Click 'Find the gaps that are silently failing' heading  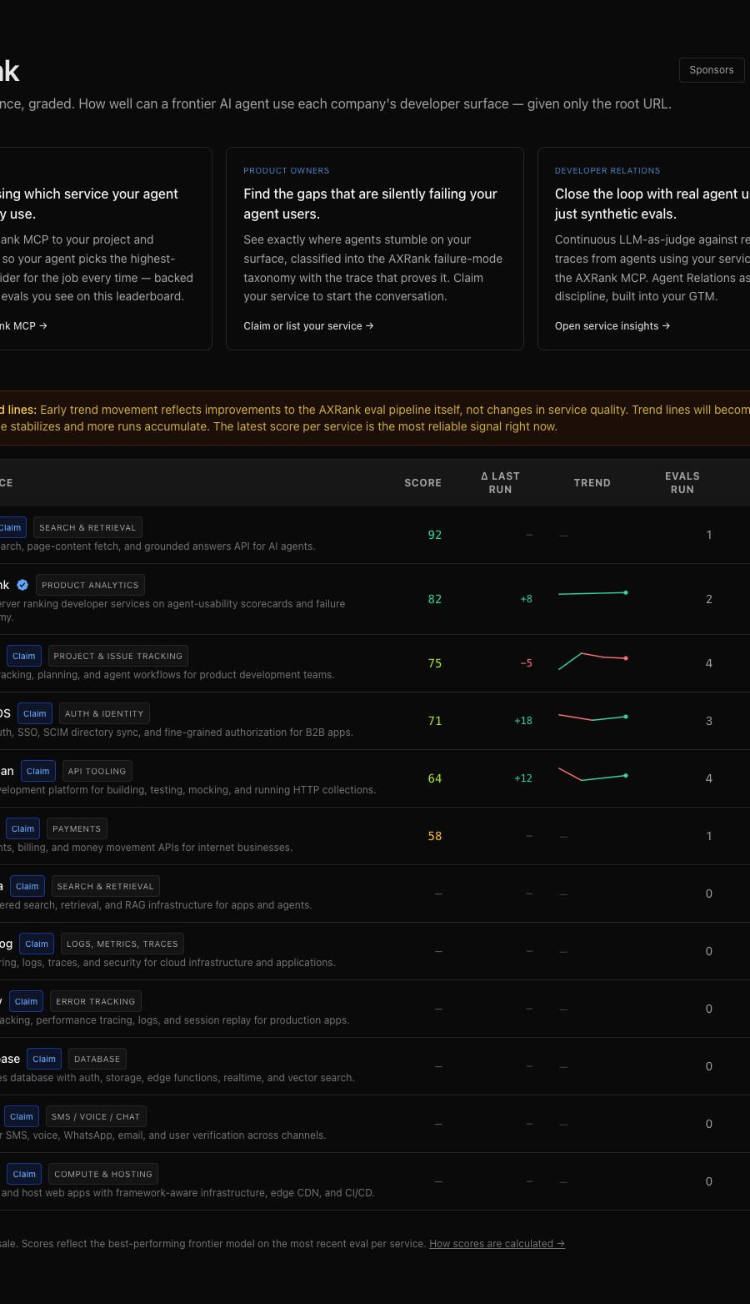[x=370, y=204]
